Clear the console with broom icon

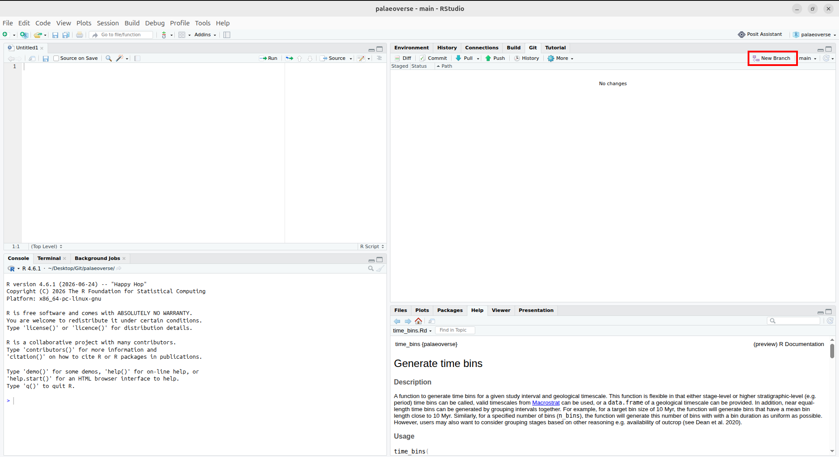(380, 269)
